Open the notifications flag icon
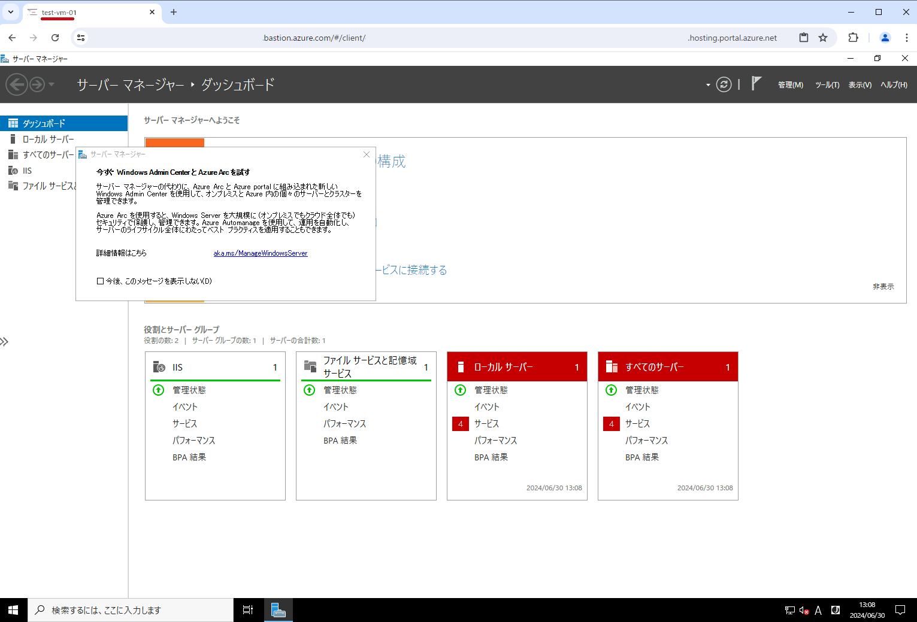The height and width of the screenshot is (622, 917). (756, 83)
